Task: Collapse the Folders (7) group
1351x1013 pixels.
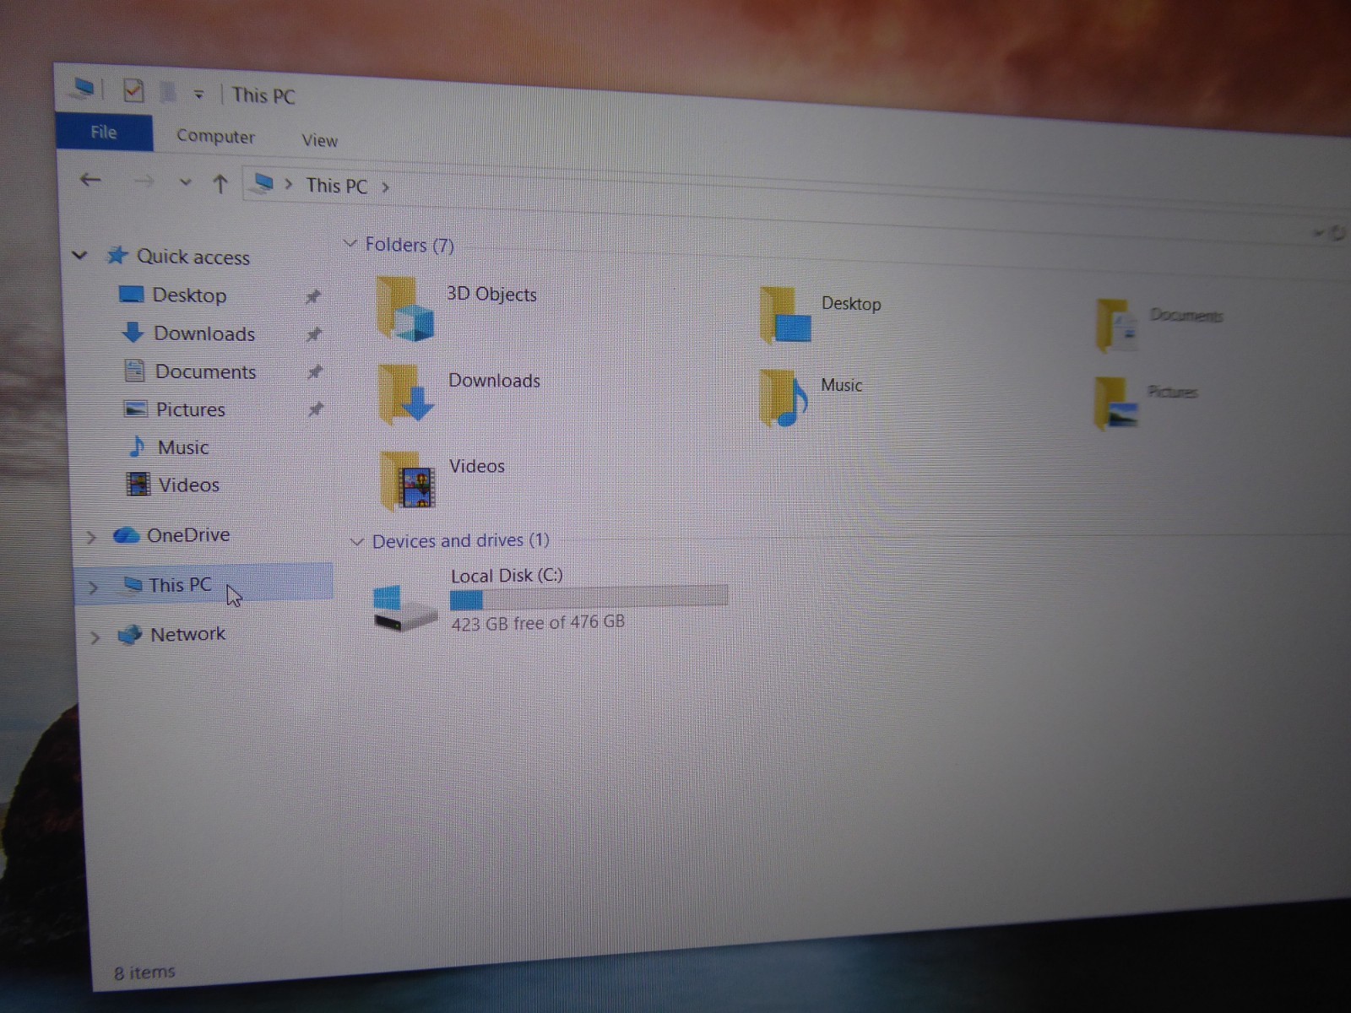Action: coord(350,244)
